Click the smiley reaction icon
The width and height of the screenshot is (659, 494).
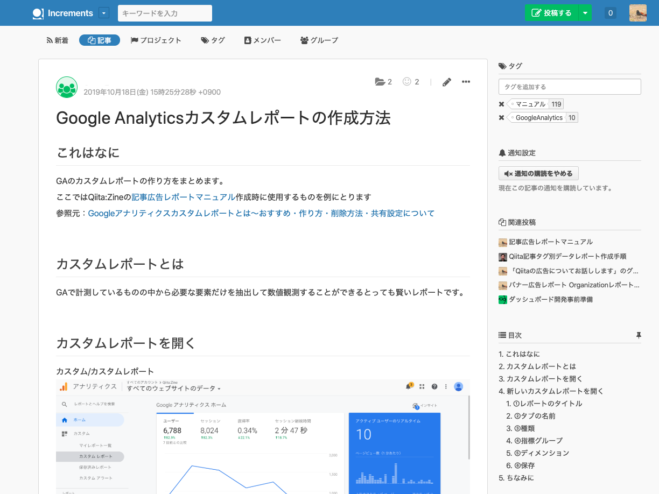[407, 82]
